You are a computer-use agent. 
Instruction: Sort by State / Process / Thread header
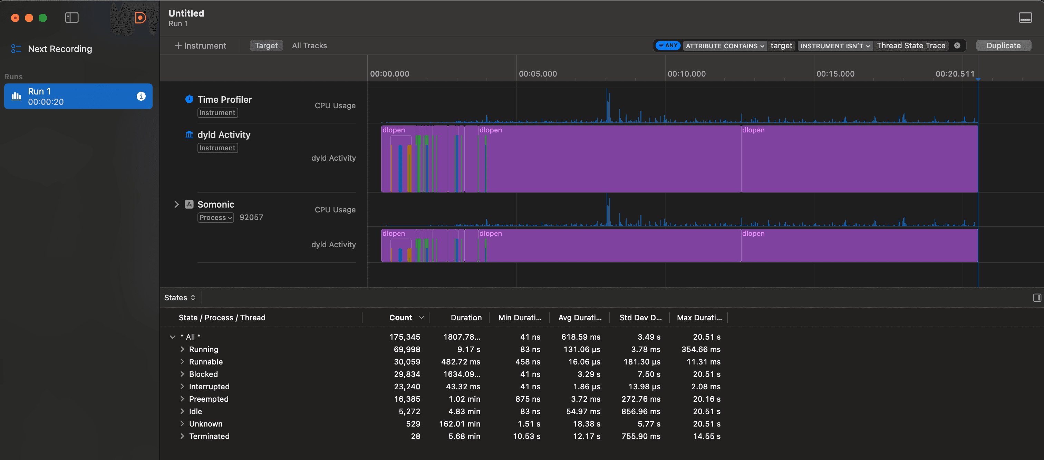(222, 318)
